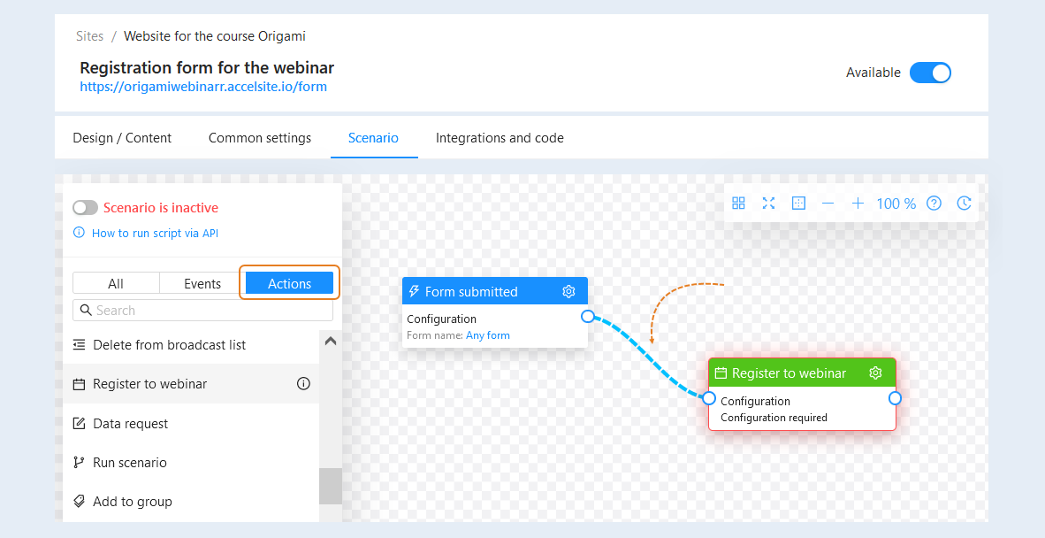Select the Events filter segment
Image resolution: width=1045 pixels, height=538 pixels.
tap(202, 283)
